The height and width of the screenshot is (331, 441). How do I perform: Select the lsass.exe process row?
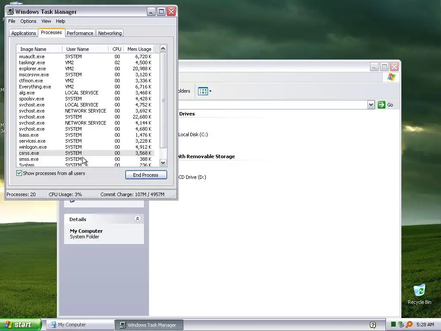pos(86,135)
